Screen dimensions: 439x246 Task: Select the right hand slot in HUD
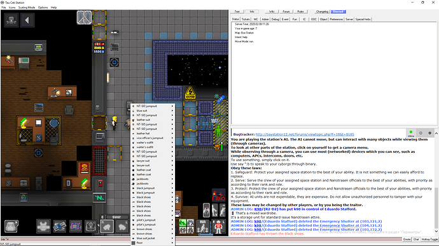[107, 226]
